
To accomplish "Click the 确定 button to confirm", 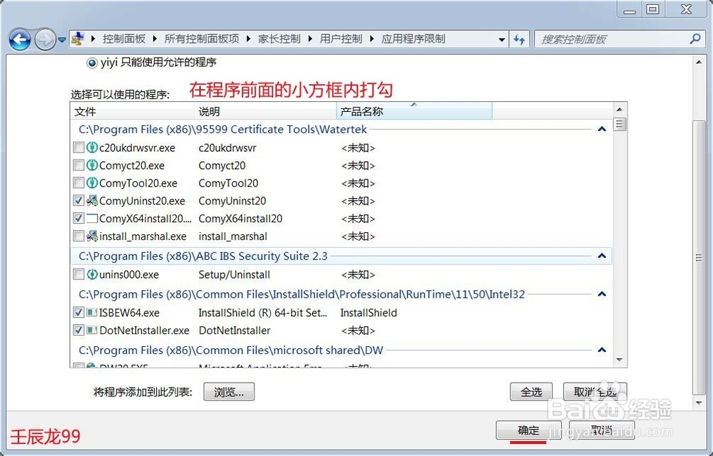I will (x=528, y=430).
